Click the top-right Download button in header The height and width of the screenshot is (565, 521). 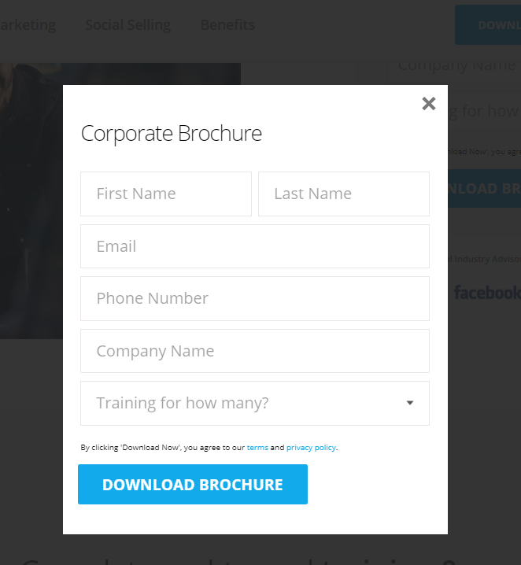[488, 25]
